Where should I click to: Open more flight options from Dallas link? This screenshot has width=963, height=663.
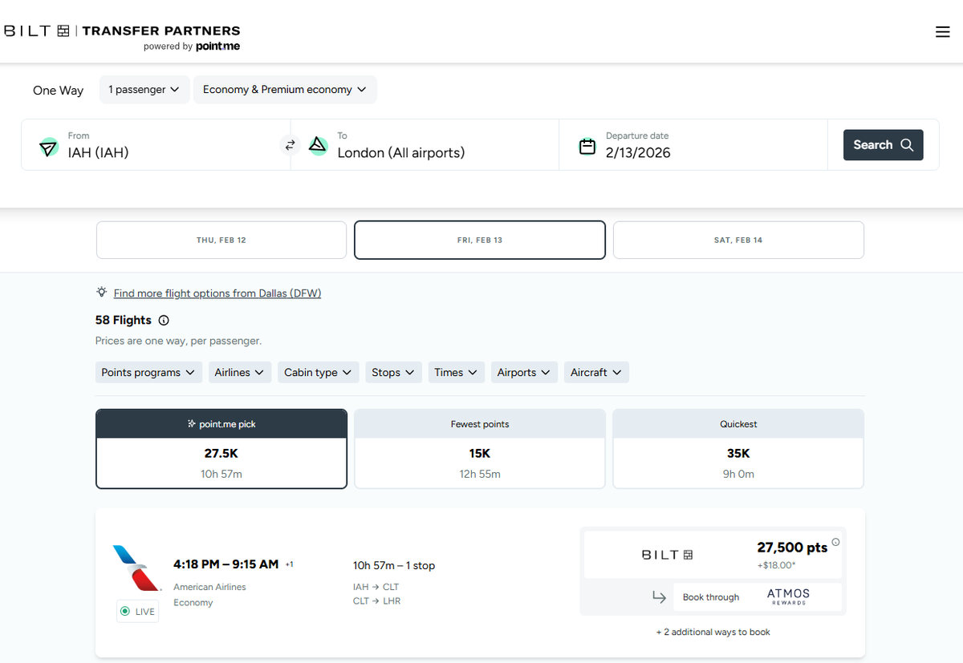pyautogui.click(x=217, y=293)
